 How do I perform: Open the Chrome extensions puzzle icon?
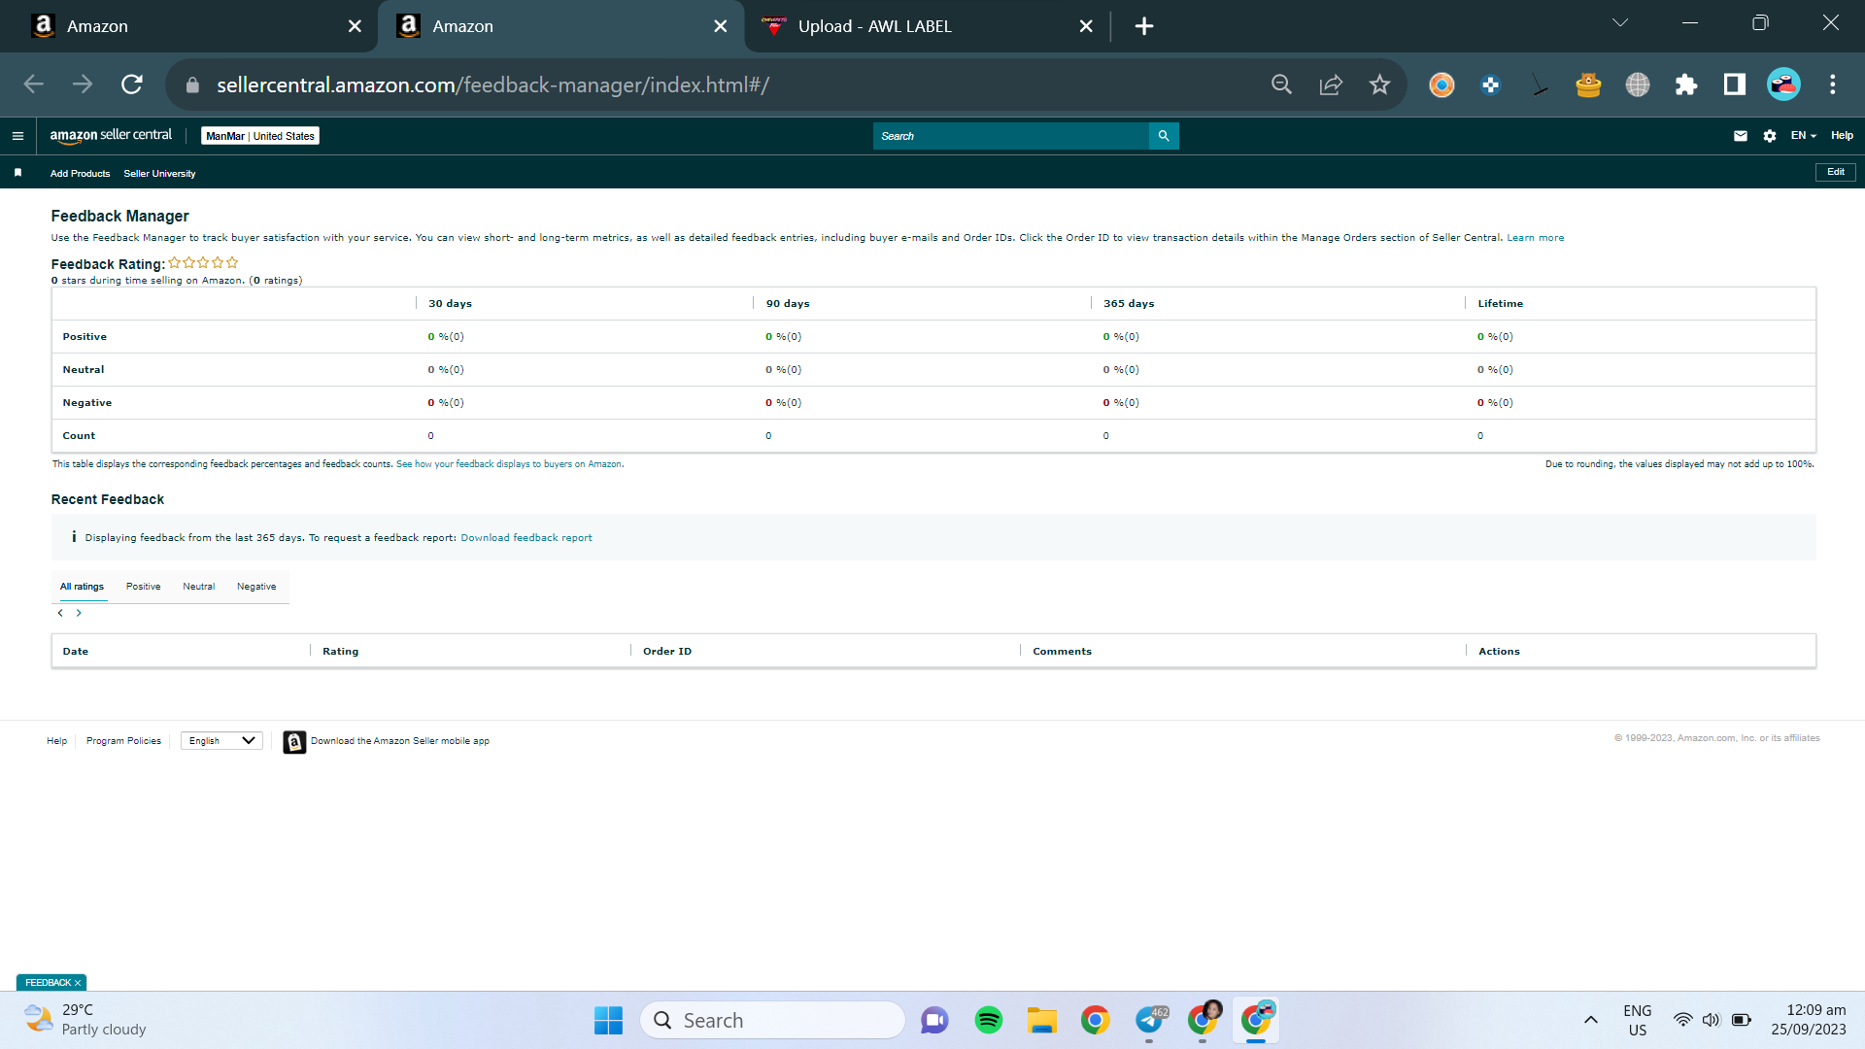click(1686, 85)
